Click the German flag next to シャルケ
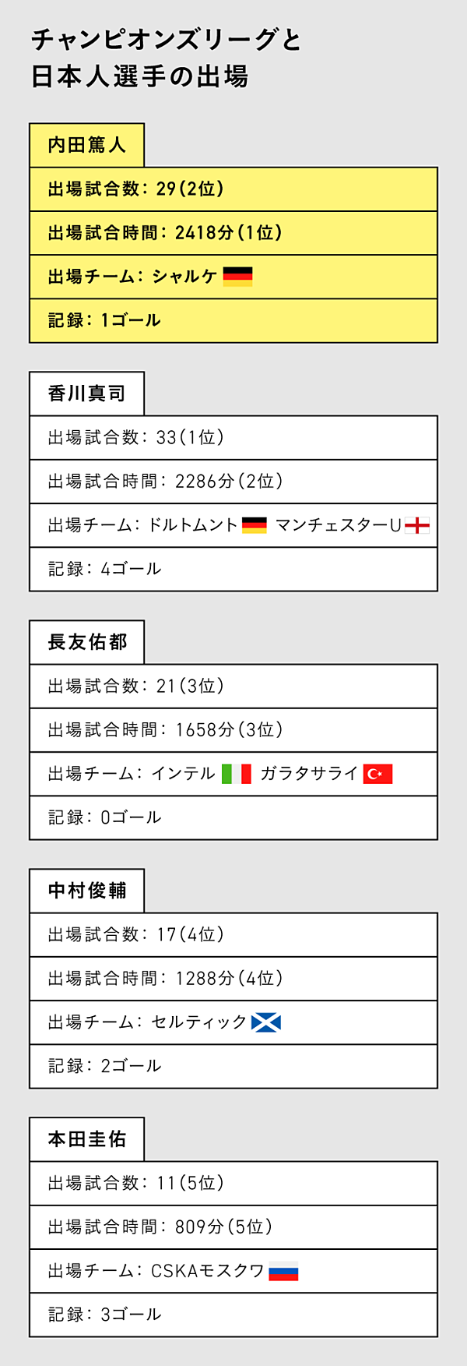This screenshot has height=1366, width=467. [x=237, y=277]
